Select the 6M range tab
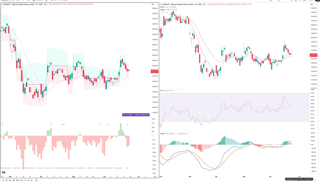 pos(17,180)
